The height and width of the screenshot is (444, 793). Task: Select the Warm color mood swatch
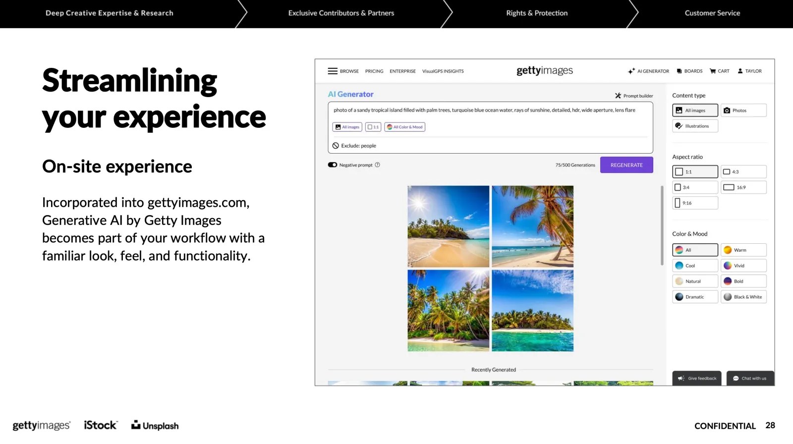pos(743,250)
